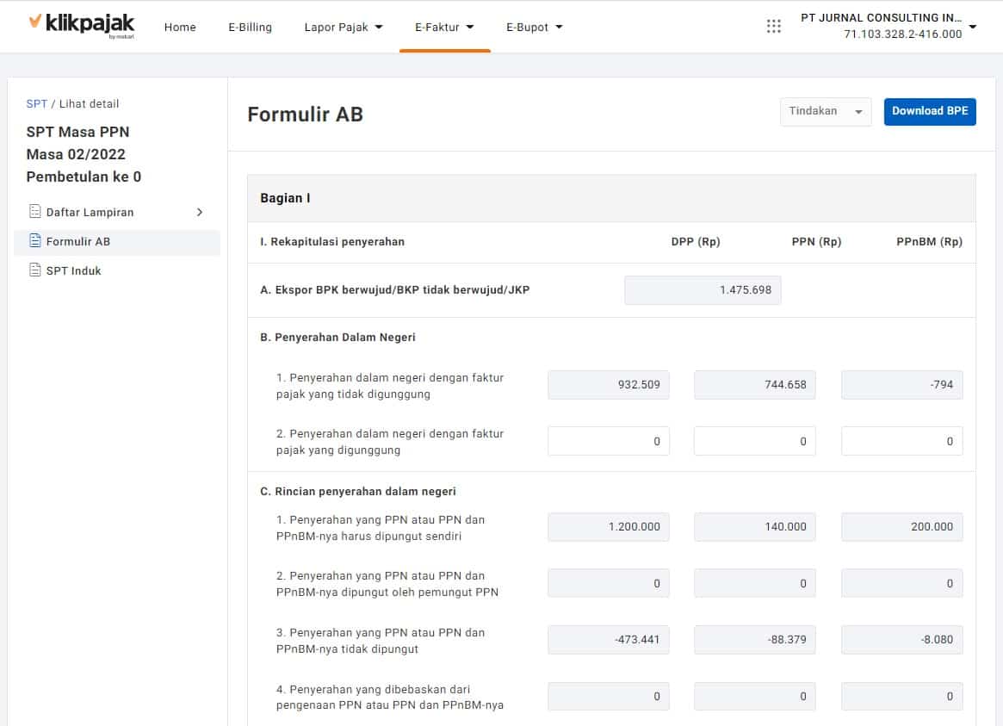Open the apps grid icon
The width and height of the screenshot is (1003, 726).
[773, 27]
